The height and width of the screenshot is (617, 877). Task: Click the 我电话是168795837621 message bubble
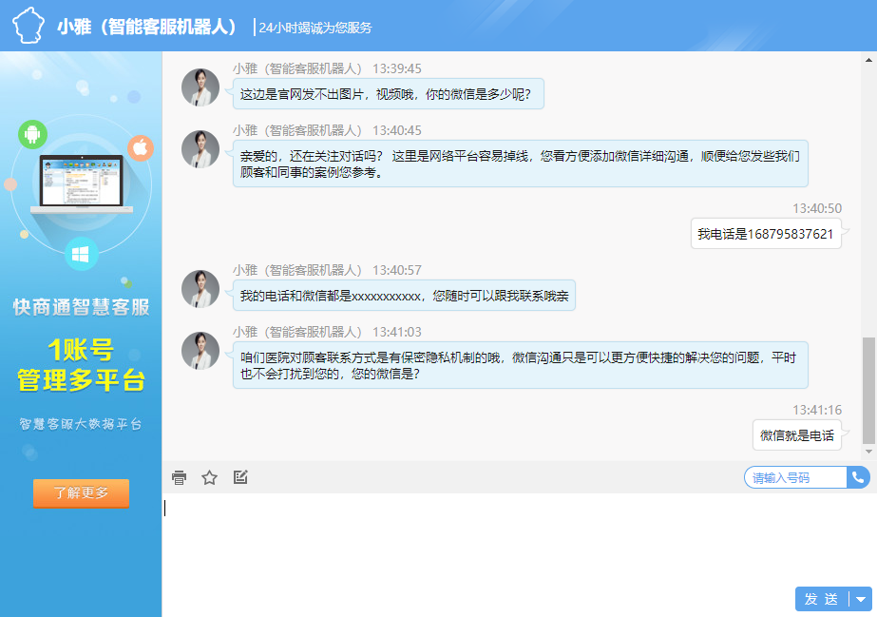coord(766,234)
